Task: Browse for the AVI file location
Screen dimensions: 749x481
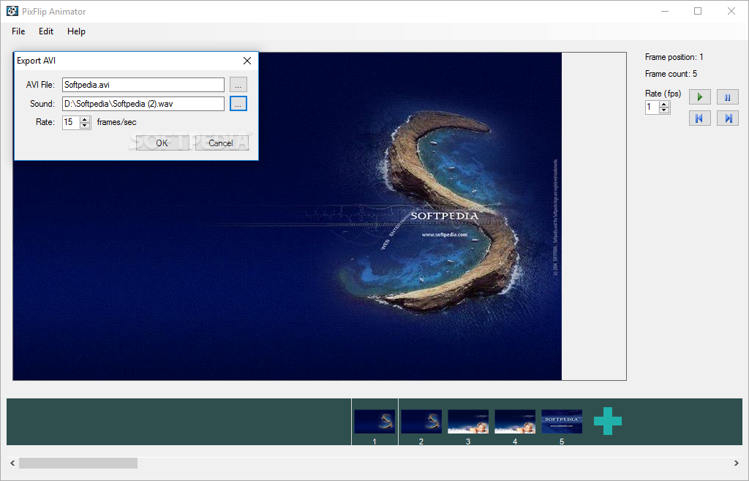Action: [238, 85]
